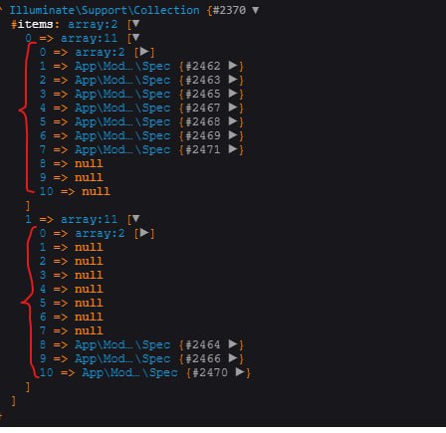Expand Spec object #2465 arrow
Viewport: 446px width, 433px height.
tap(233, 94)
